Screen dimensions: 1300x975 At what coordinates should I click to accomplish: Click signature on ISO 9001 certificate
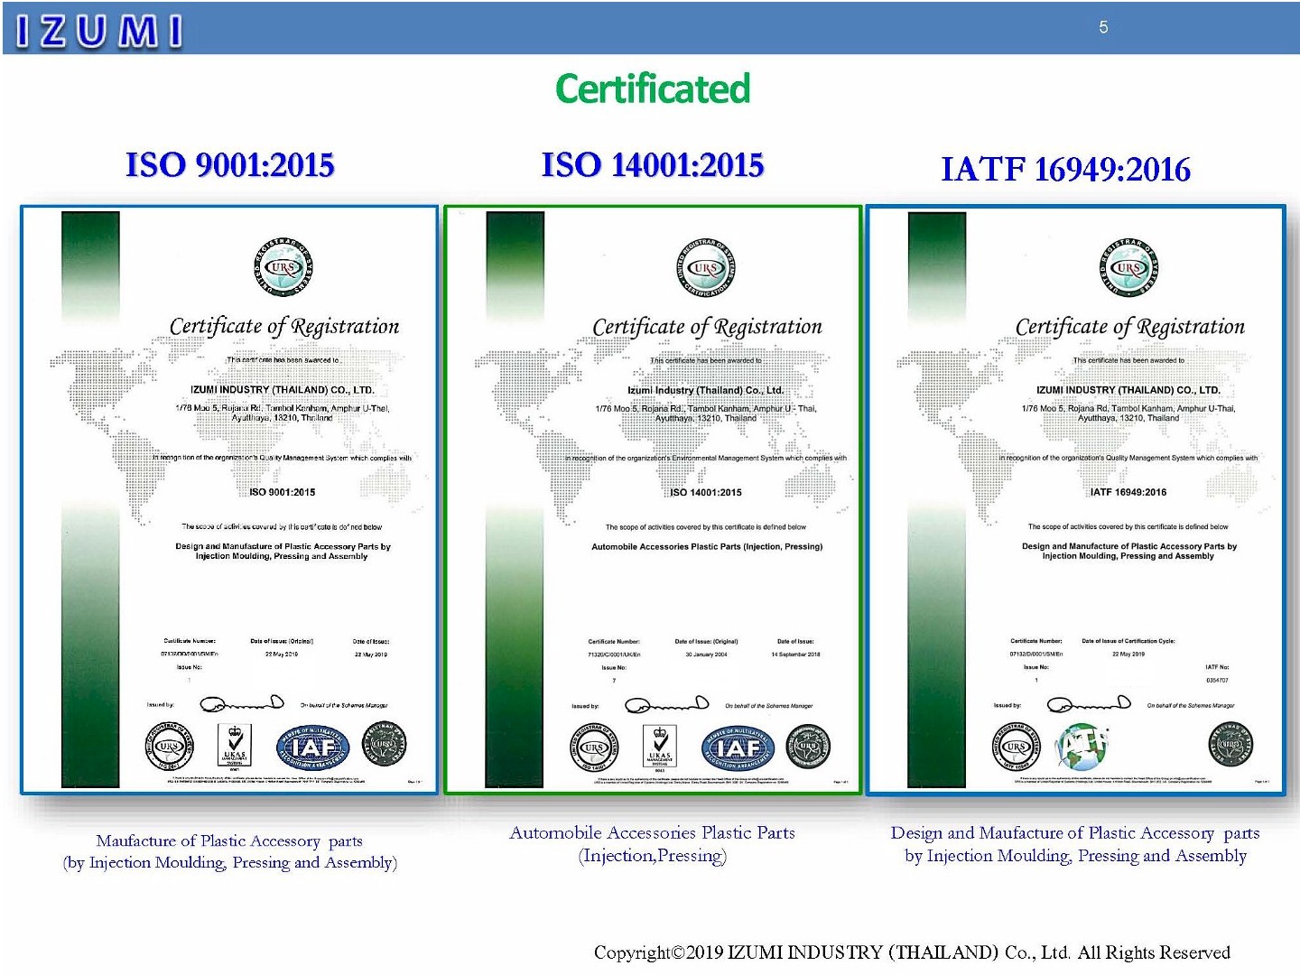tap(242, 703)
